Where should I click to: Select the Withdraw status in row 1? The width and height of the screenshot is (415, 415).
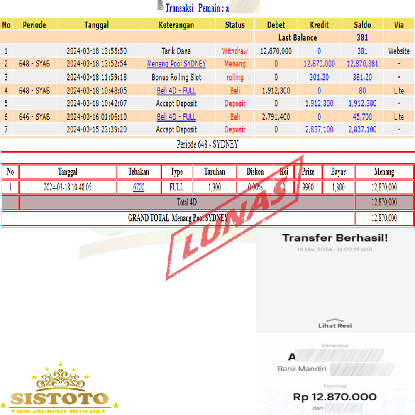pos(235,51)
